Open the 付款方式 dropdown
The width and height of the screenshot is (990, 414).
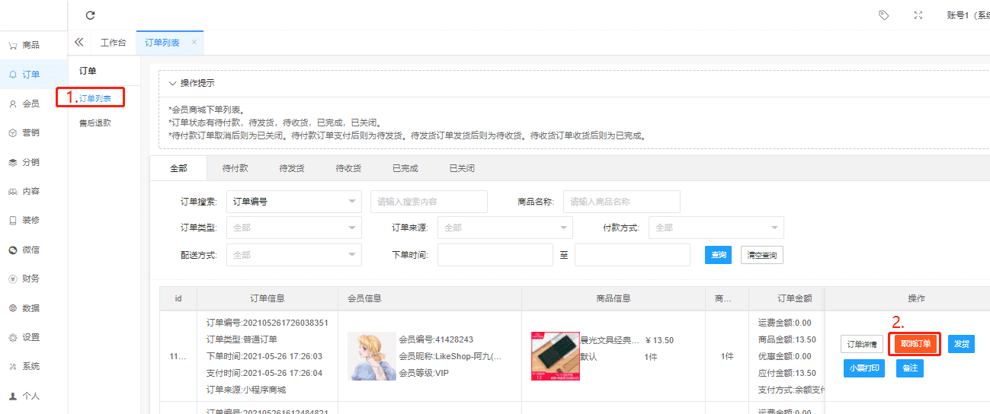point(716,228)
